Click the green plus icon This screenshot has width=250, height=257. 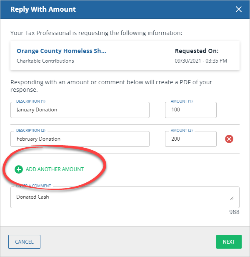click(19, 169)
